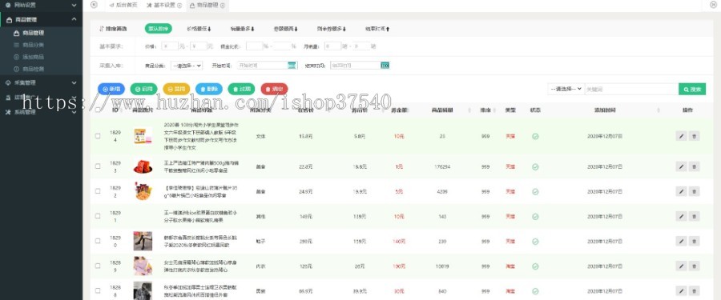Click the blue 删除 delete button
Image resolution: width=721 pixels, height=300 pixels.
(x=209, y=89)
